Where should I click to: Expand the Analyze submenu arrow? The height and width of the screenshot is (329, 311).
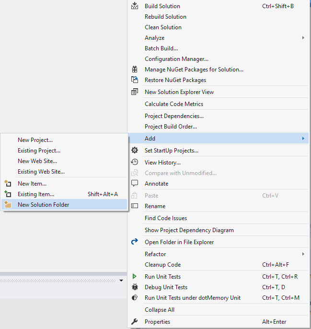pyautogui.click(x=303, y=38)
